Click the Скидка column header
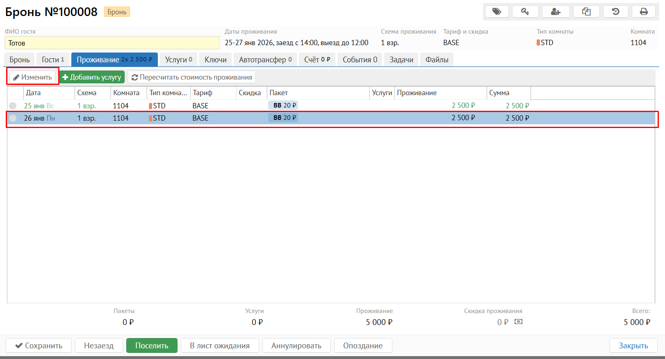Image resolution: width=665 pixels, height=359 pixels. coord(252,93)
